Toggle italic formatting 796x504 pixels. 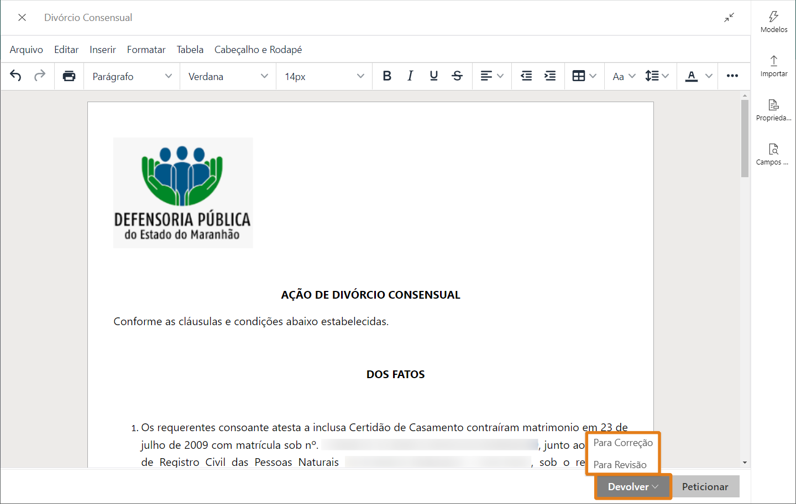click(410, 76)
